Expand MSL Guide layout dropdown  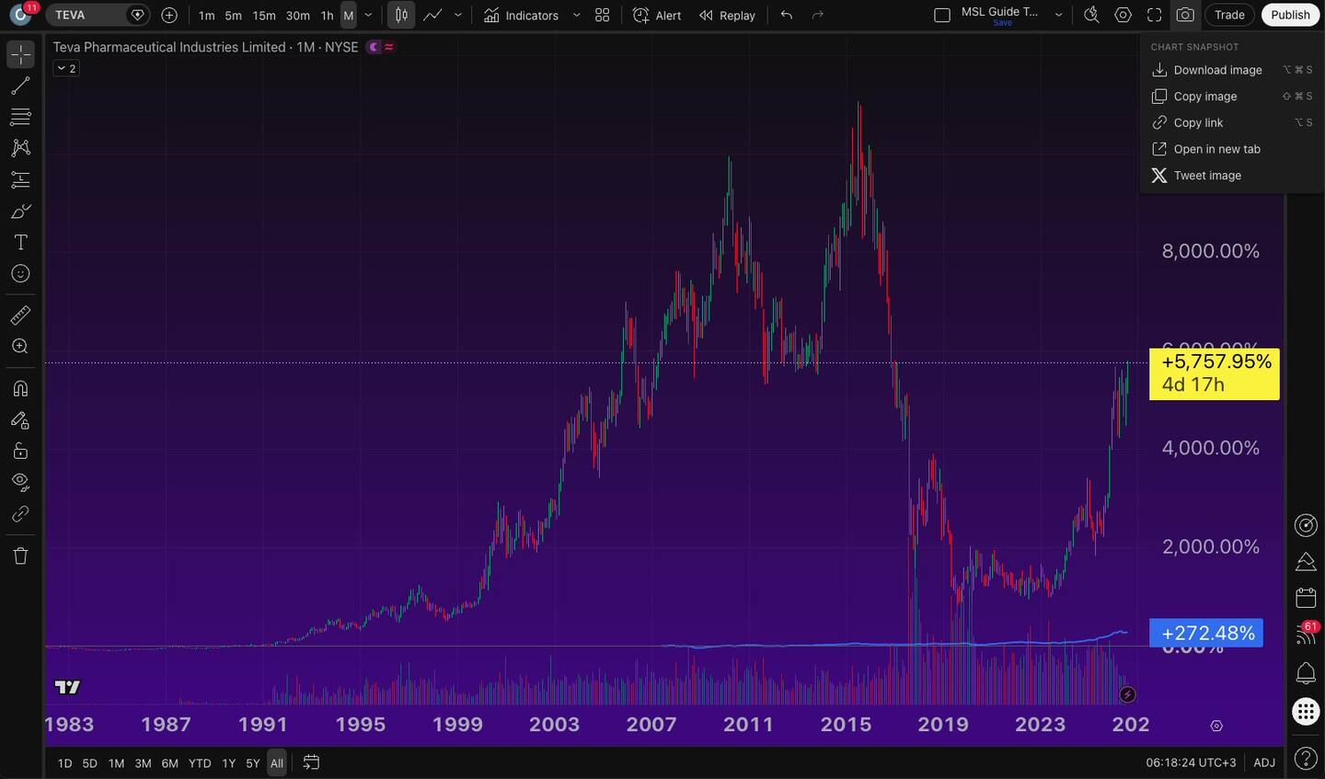[1059, 15]
